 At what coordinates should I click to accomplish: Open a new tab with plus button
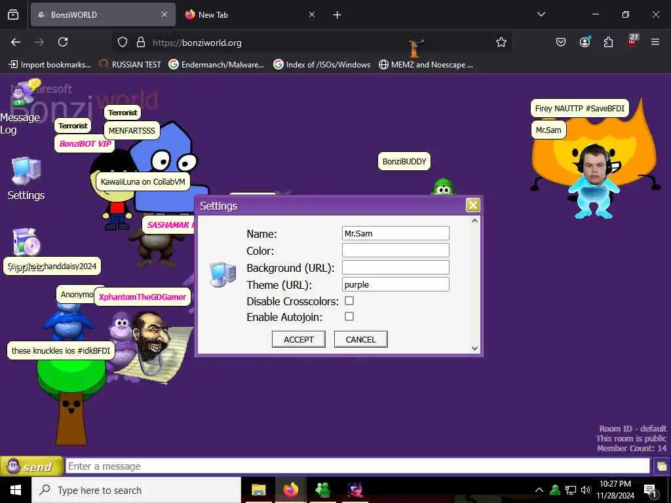337,15
